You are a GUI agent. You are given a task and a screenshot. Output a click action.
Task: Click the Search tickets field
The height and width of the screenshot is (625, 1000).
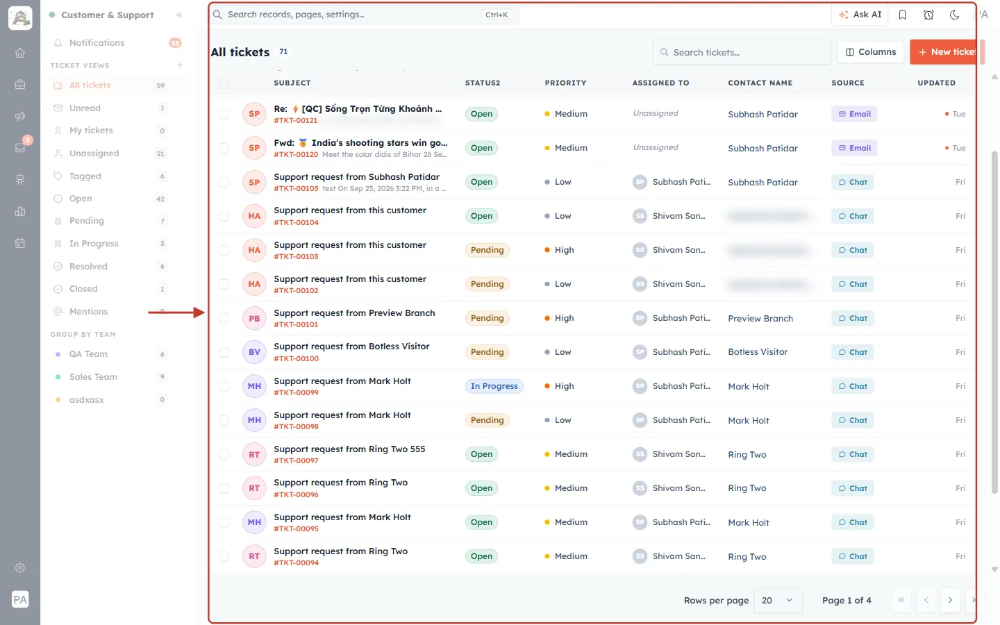point(742,52)
